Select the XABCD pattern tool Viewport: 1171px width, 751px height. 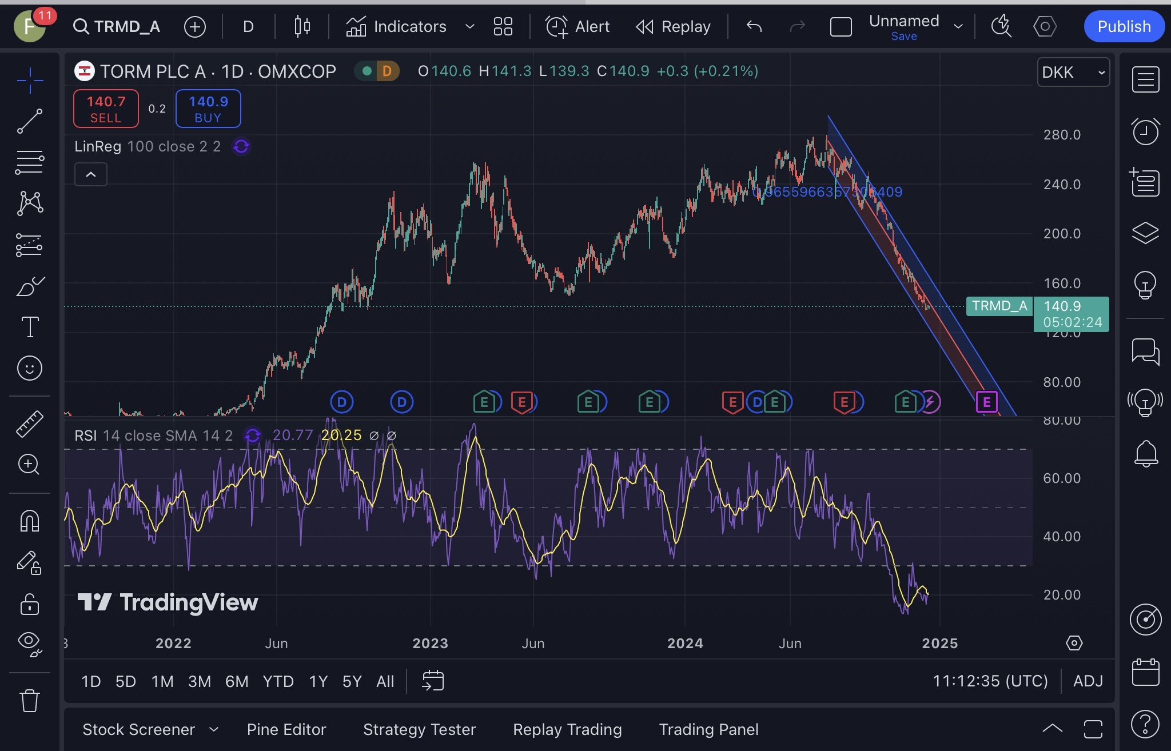click(30, 203)
